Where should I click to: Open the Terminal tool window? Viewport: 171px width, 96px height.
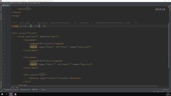[x=42, y=90]
